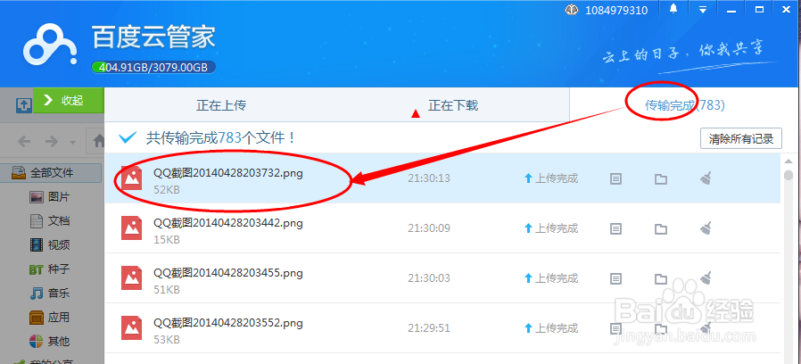This screenshot has height=364, width=801.
Task: Click the 共传输完成783个文件 summary text
Action: [220, 137]
